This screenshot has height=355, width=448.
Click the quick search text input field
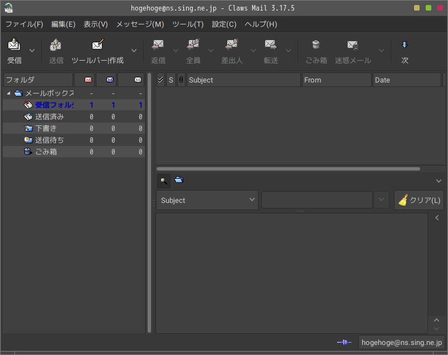tap(317, 200)
